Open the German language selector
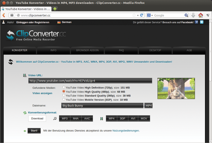Image resolution: width=212 pixels, height=143 pixels. (x=65, y=22)
